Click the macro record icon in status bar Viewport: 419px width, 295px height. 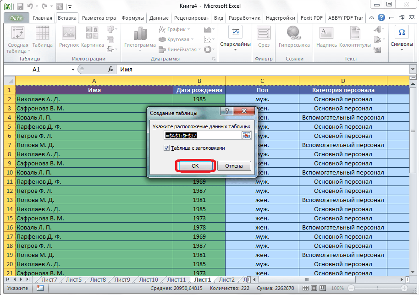(x=40, y=288)
